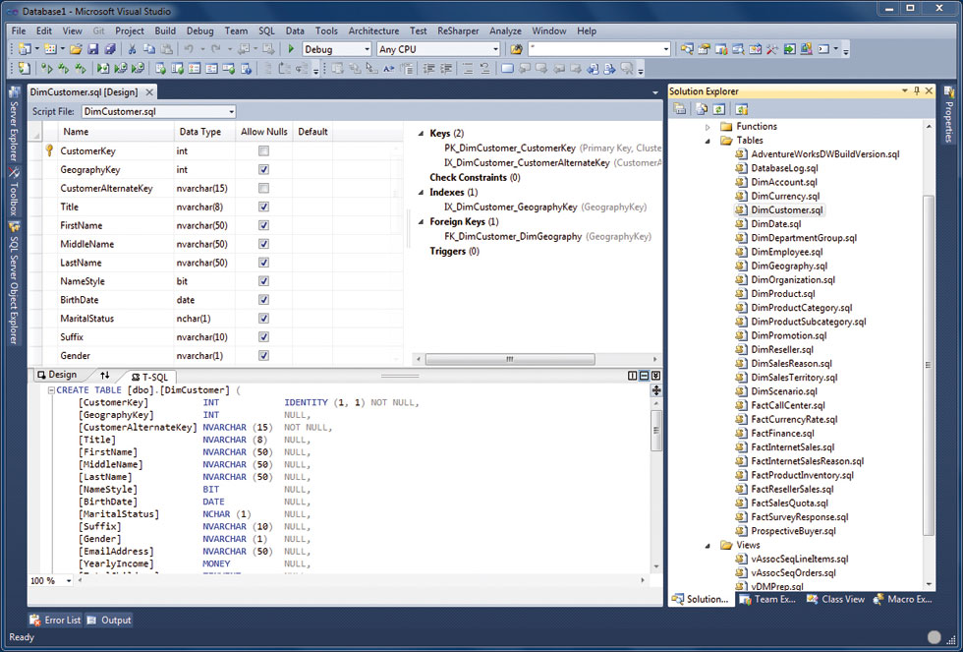Start debugging with the green play arrow
Screen dimensions: 963x652
click(291, 49)
